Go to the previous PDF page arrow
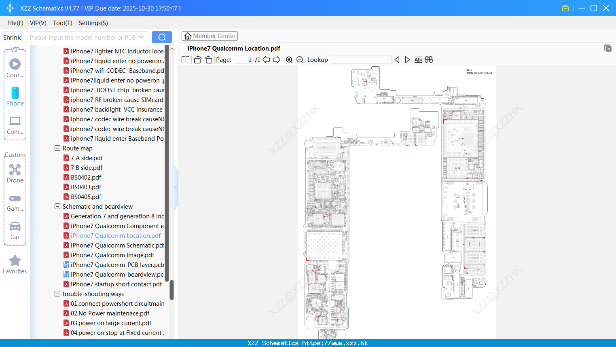Image resolution: width=616 pixels, height=347 pixels. [266, 59]
